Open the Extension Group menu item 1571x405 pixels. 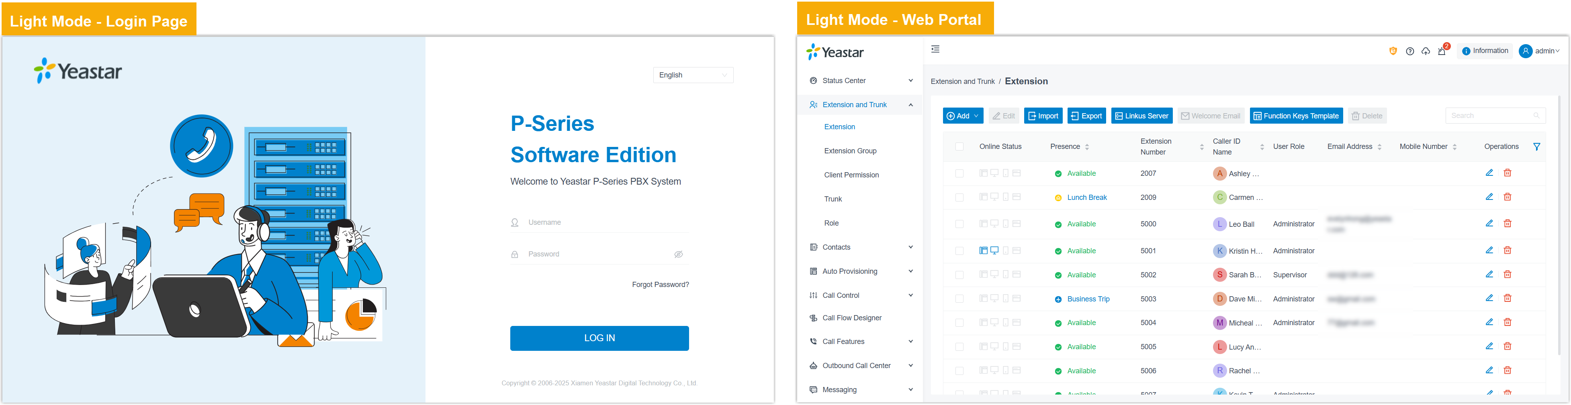pos(850,151)
